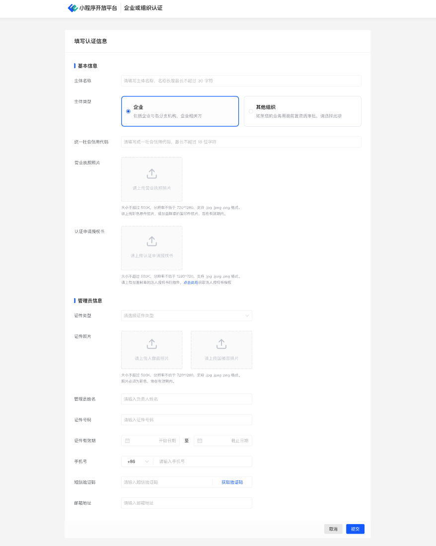Click upload icon for 认证申请授权书
436x546 pixels.
coord(151,241)
